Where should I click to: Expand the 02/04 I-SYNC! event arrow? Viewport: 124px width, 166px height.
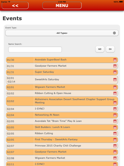pos(115,109)
